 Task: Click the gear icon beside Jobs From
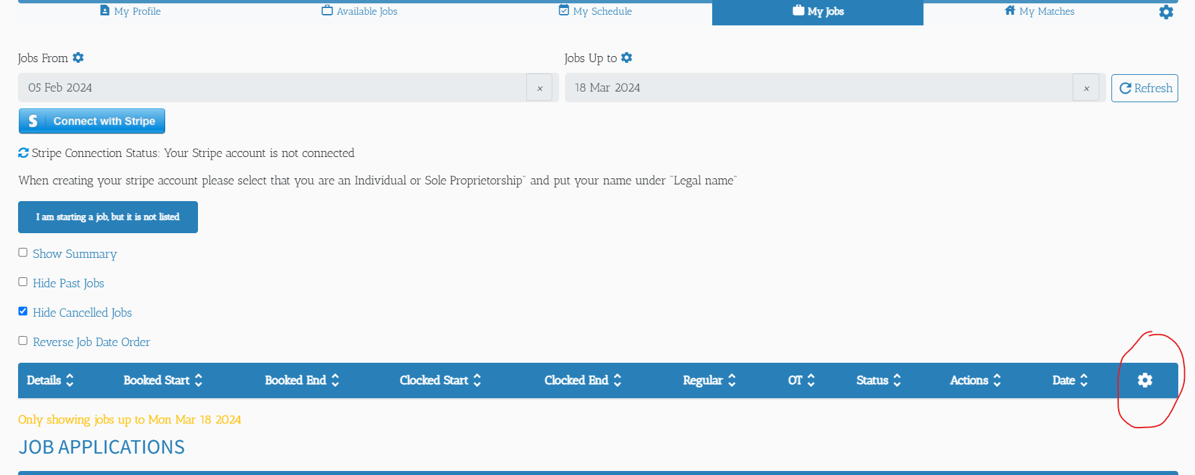(x=78, y=57)
